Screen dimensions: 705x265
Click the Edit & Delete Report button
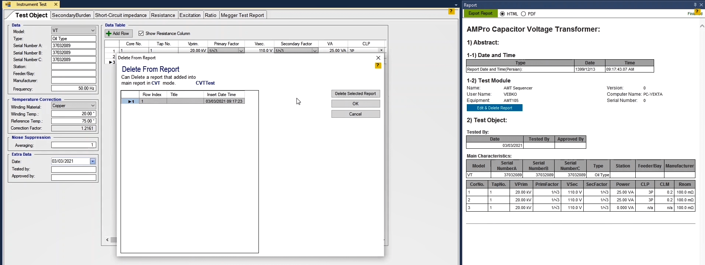494,108
